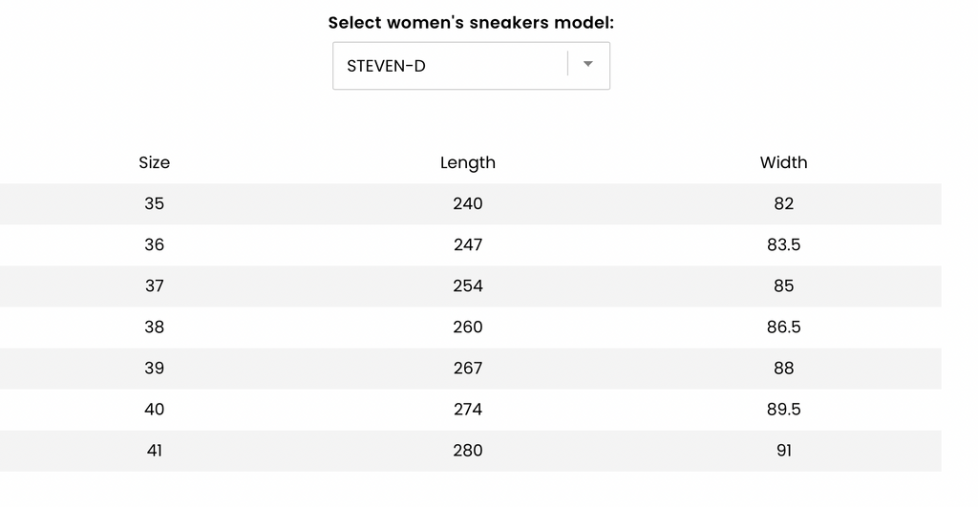The image size is (978, 507).
Task: Click the length value 280
Action: (x=468, y=451)
